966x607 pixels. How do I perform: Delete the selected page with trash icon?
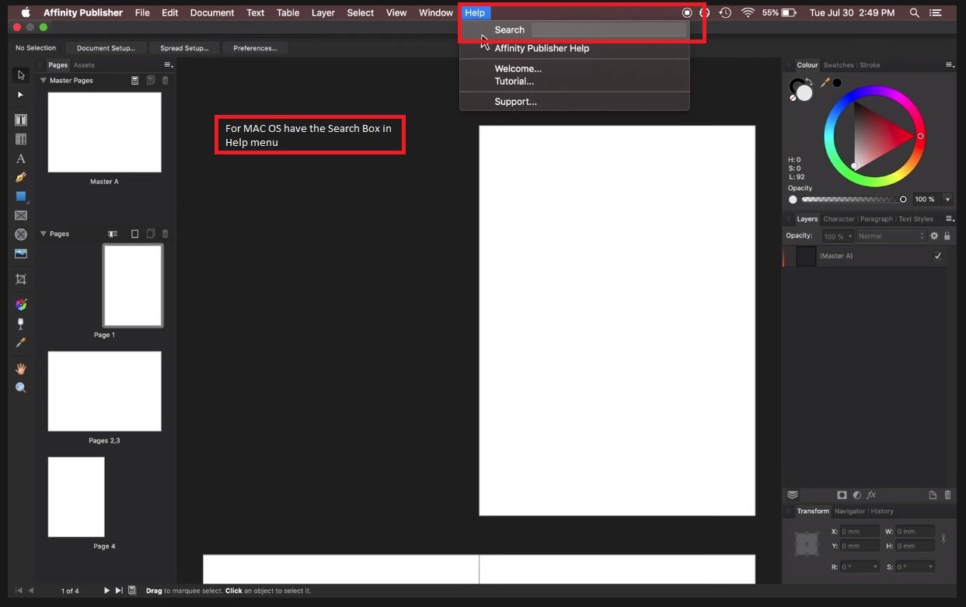[x=165, y=234]
